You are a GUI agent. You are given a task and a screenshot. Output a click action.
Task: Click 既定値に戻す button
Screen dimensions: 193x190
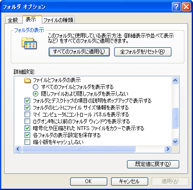tap(153, 164)
